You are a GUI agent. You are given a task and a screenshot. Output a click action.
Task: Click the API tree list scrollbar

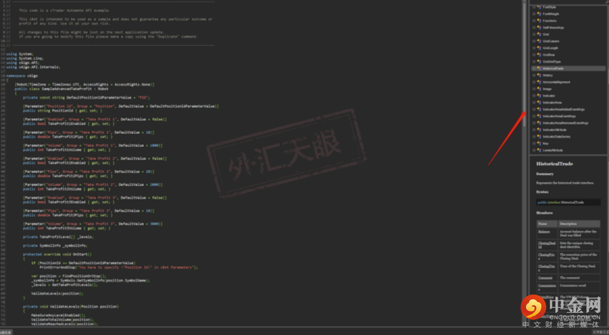point(607,78)
